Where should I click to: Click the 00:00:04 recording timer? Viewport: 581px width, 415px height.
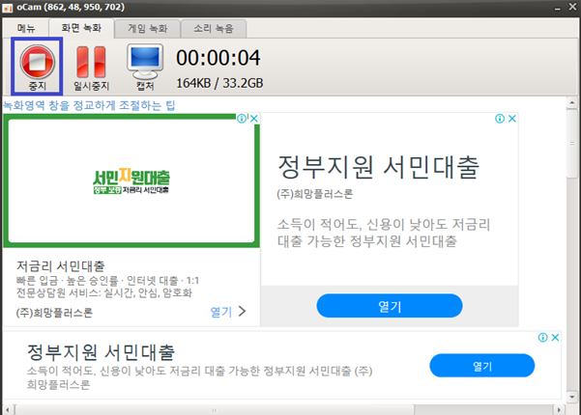coord(218,58)
